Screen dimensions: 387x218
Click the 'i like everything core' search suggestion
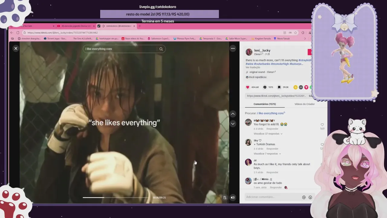click(271, 113)
